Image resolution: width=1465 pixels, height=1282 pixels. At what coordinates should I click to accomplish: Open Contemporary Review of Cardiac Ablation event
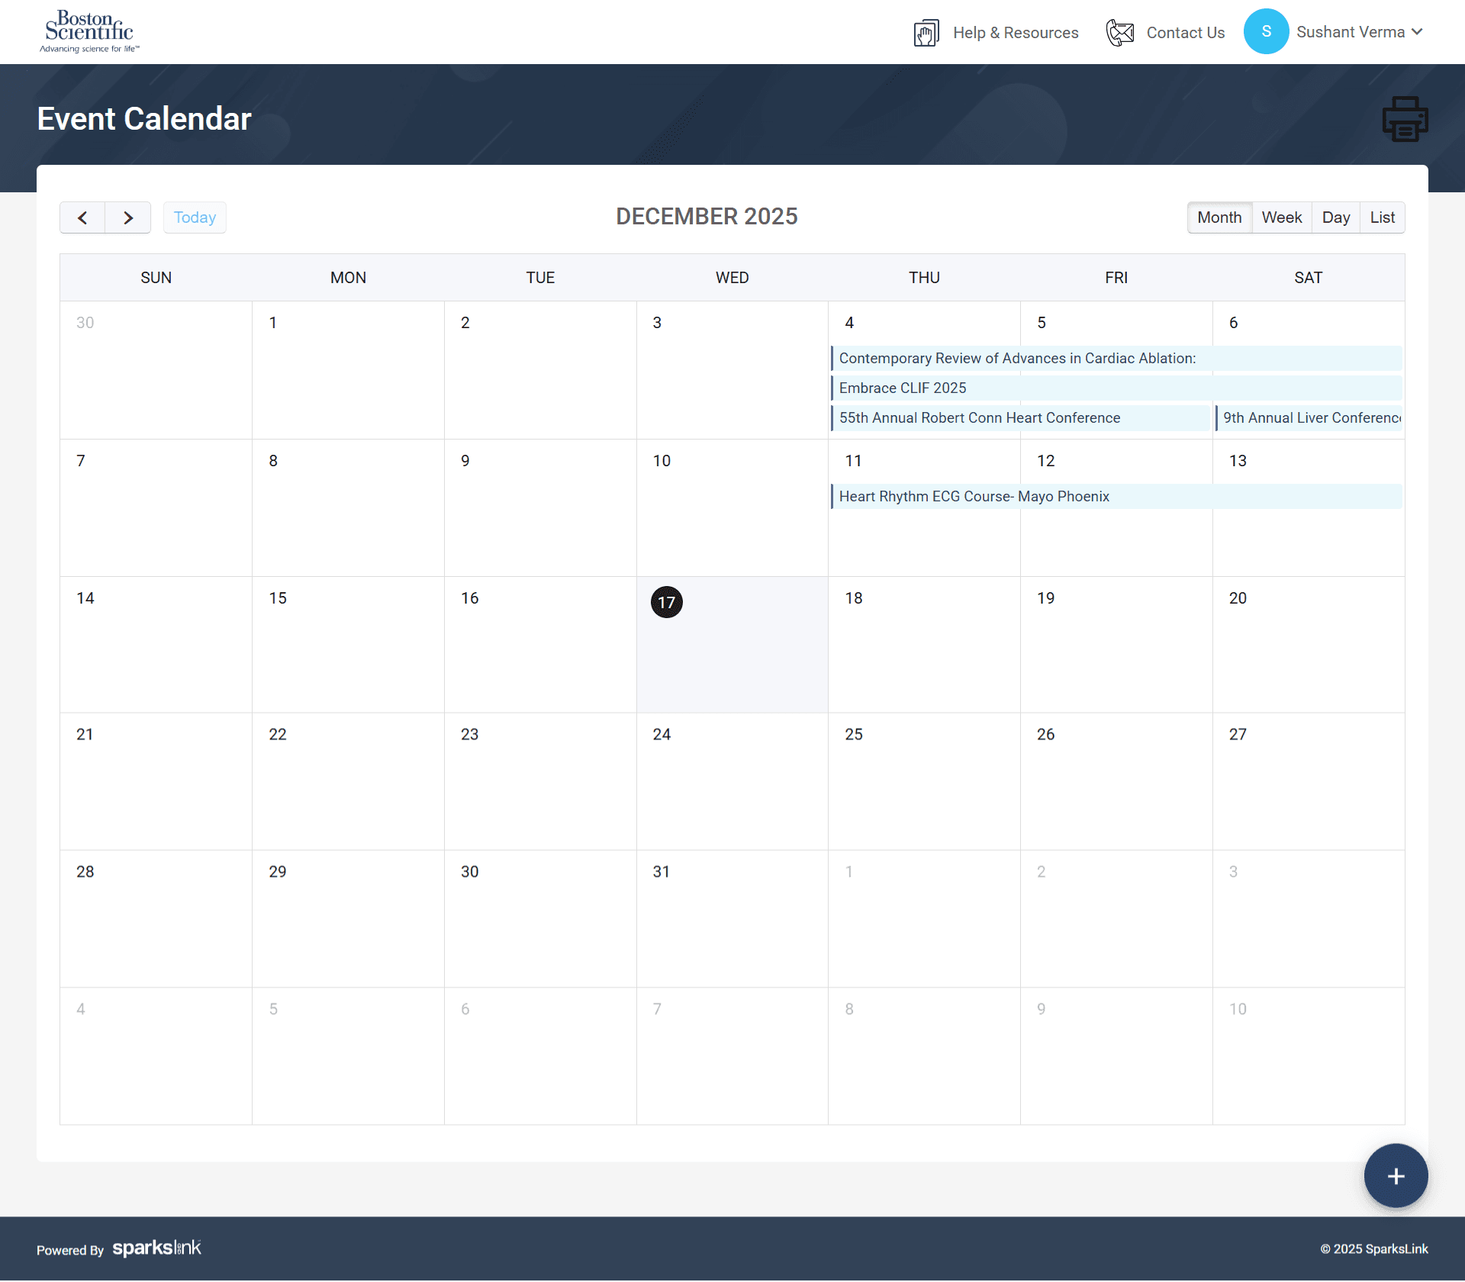1016,359
